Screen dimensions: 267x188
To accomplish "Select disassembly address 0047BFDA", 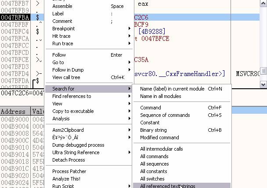I will (15, 81).
